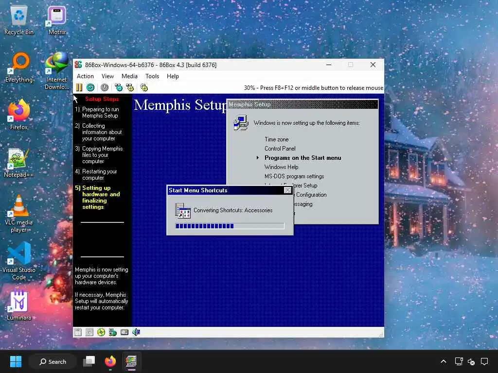498x373 pixels.
Task: Close the 86Box window
Action: tap(373, 65)
